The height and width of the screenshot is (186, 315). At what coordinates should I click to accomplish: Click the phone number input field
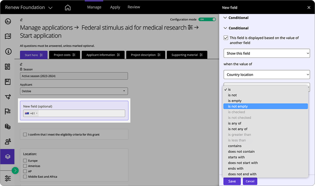point(82,113)
